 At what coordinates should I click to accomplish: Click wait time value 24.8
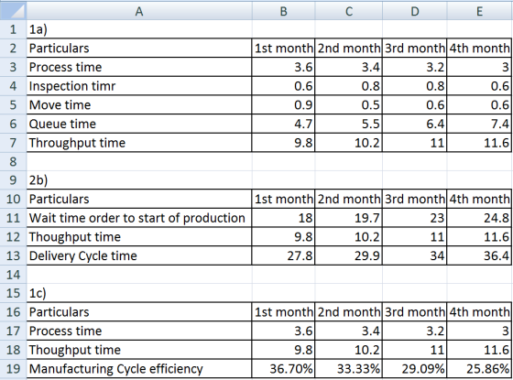pyautogui.click(x=479, y=218)
